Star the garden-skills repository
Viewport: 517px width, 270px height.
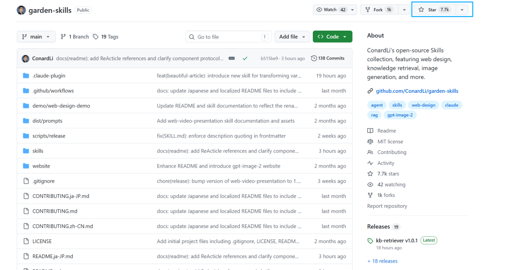[434, 10]
